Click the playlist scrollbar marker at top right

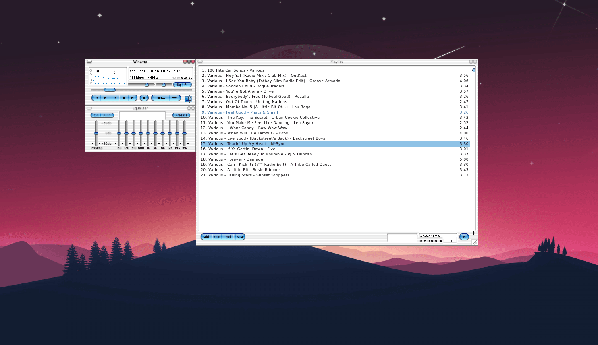(x=473, y=70)
